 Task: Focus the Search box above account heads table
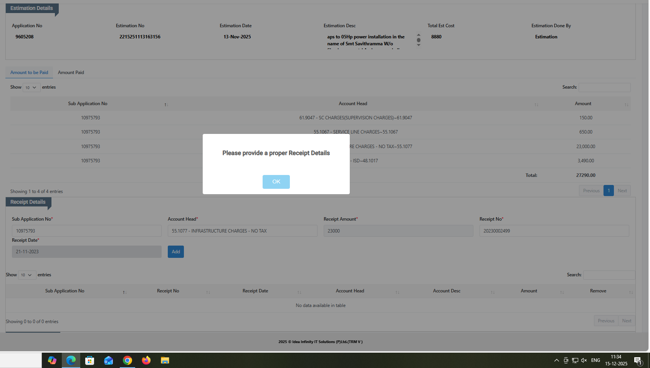click(604, 87)
